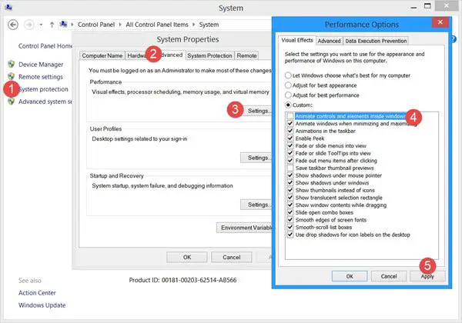Select the Custom radio option

point(299,105)
